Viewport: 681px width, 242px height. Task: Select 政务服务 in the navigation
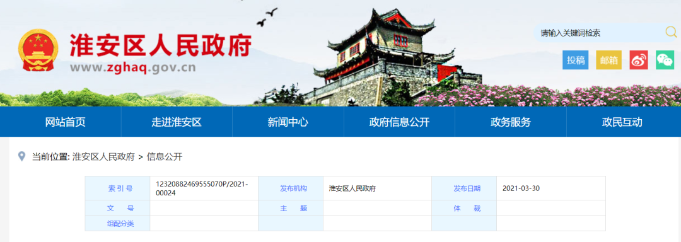point(510,122)
